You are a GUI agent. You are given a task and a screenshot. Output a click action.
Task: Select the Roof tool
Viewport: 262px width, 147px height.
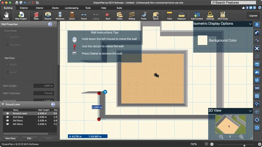108,16
